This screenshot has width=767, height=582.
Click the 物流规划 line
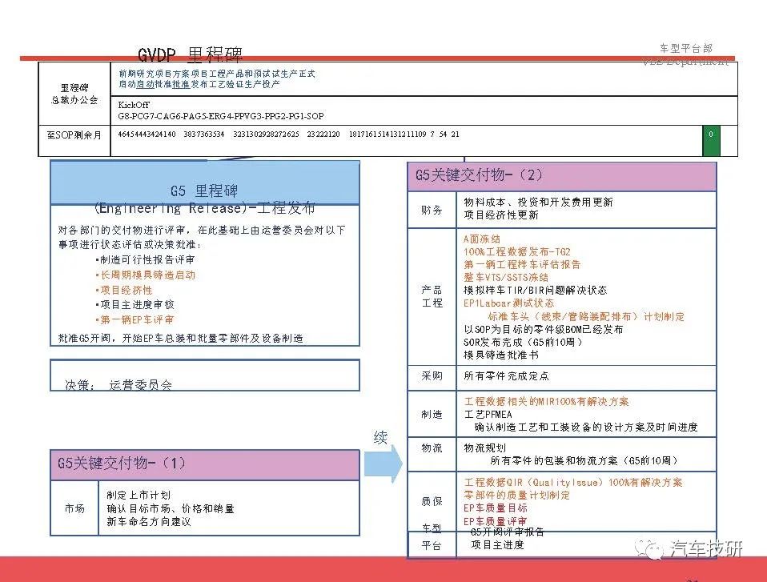pos(484,448)
